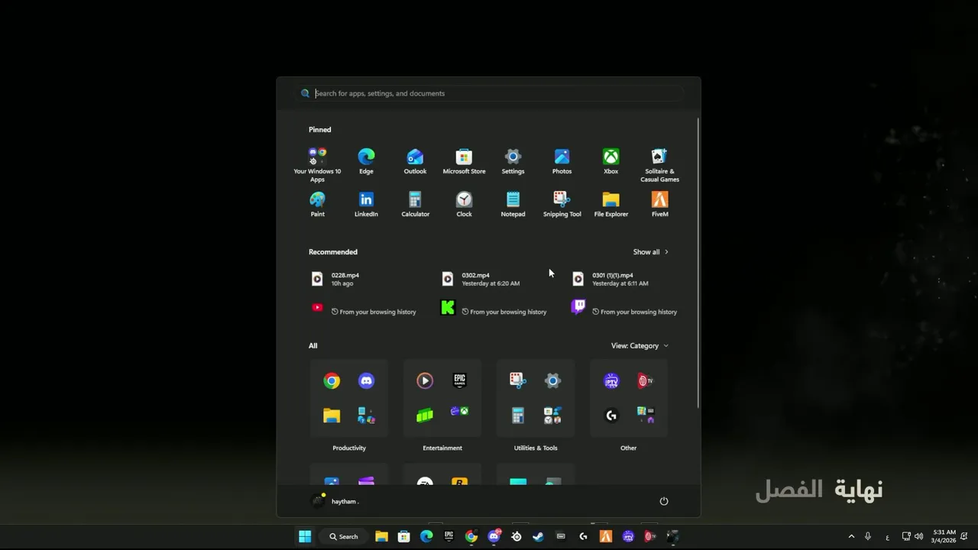Image resolution: width=978 pixels, height=550 pixels.
Task: Click microphone icon in system tray
Action: [868, 536]
